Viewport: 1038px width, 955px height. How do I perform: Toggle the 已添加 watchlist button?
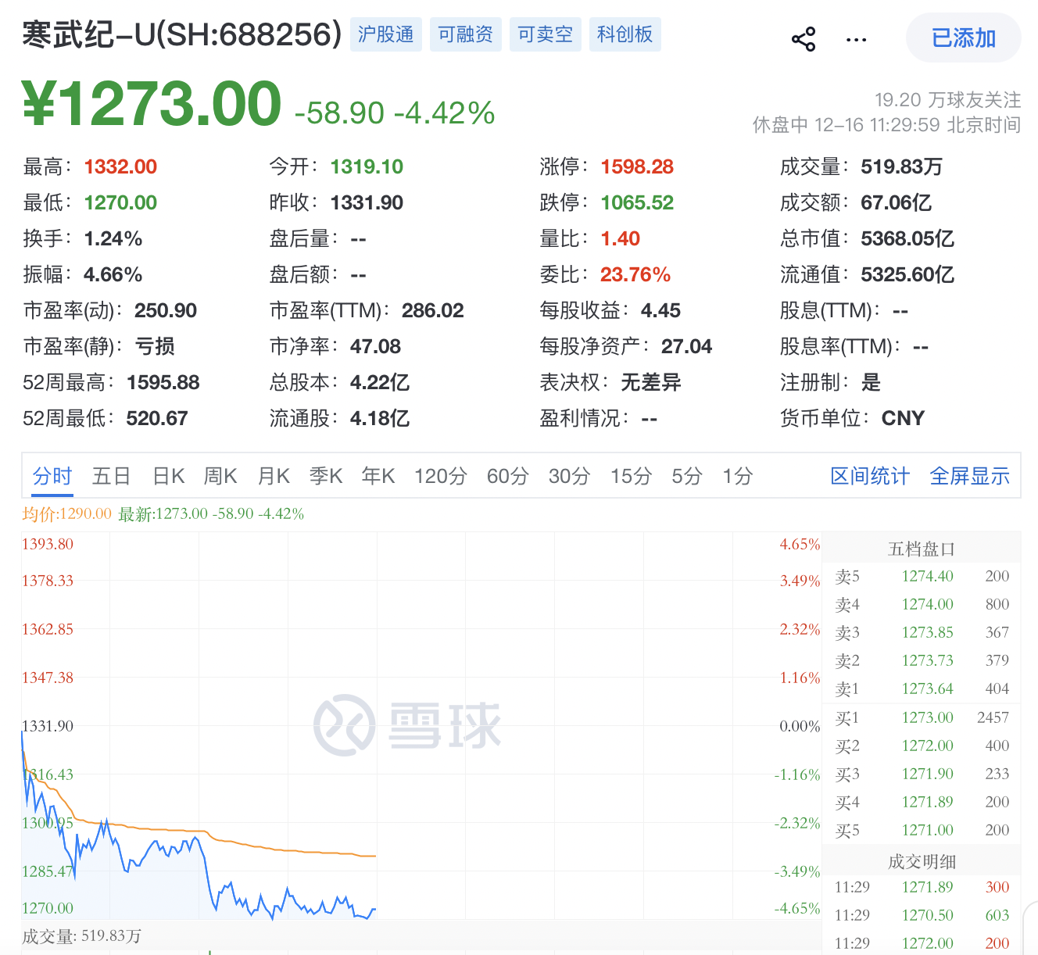[963, 38]
